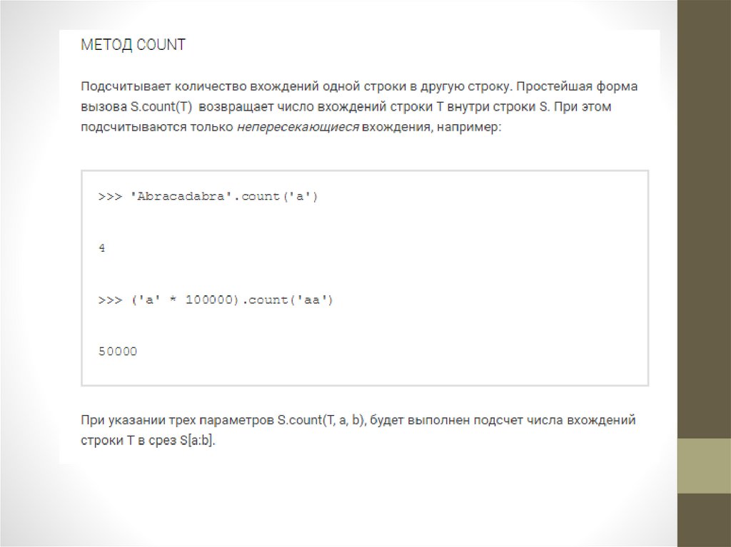
Task: Click the first >>> prompt in the code box
Action: (110, 196)
